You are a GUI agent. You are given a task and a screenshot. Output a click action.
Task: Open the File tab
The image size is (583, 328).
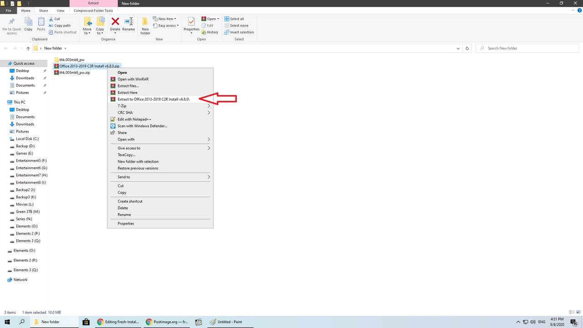(x=9, y=10)
